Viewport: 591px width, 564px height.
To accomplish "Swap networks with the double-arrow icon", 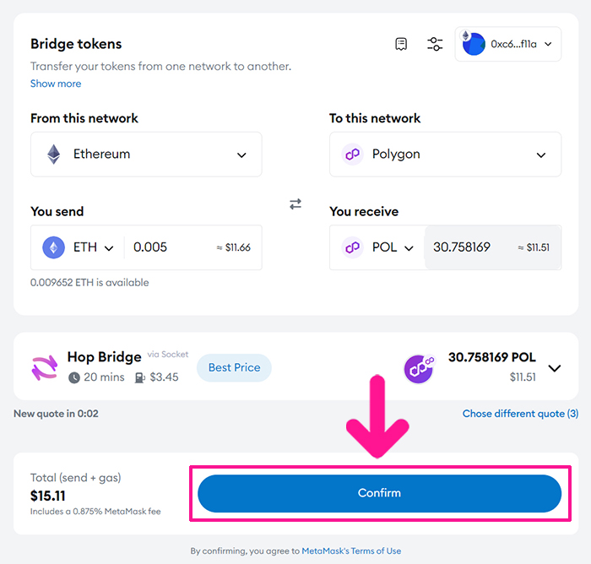I will (x=295, y=204).
